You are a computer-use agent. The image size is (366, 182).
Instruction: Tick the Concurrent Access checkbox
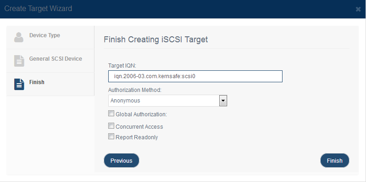pyautogui.click(x=111, y=126)
